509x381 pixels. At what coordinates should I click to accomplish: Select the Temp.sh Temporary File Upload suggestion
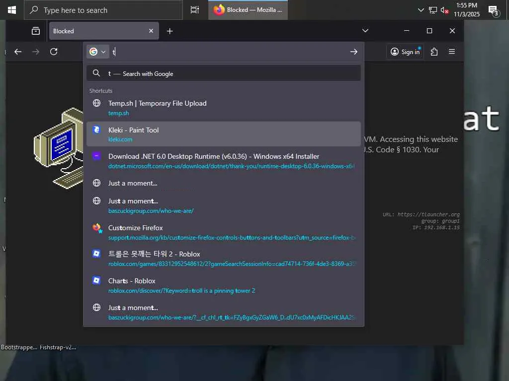click(224, 108)
